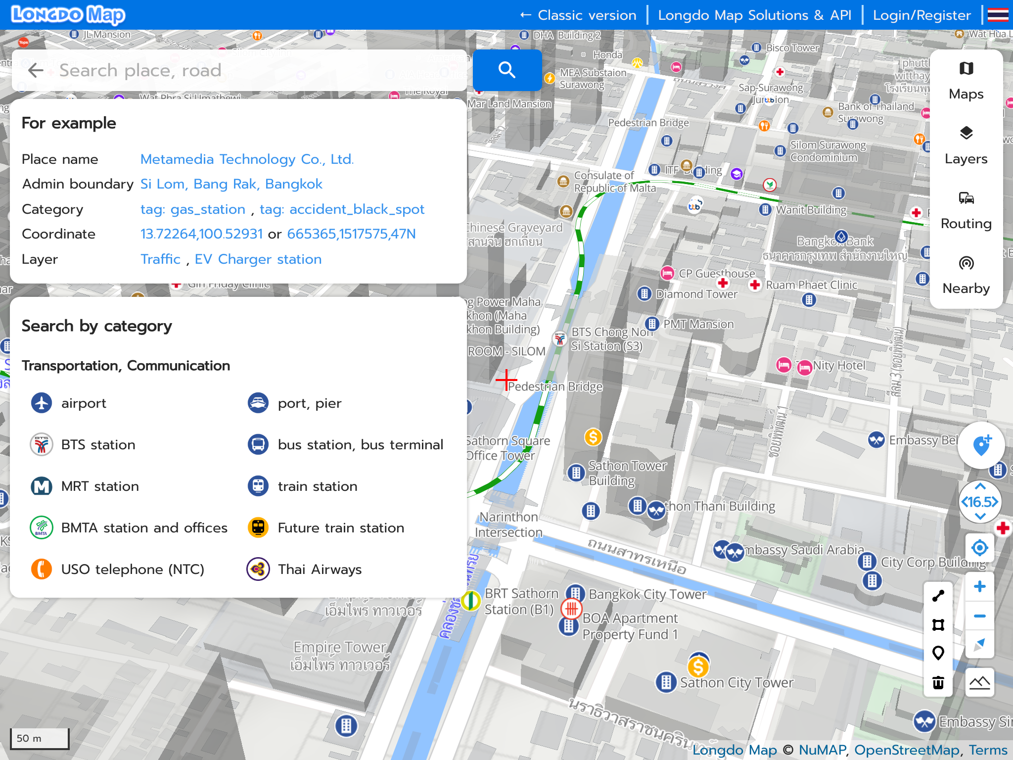Click the Traffic layer example
Image resolution: width=1013 pixels, height=760 pixels.
pos(161,259)
